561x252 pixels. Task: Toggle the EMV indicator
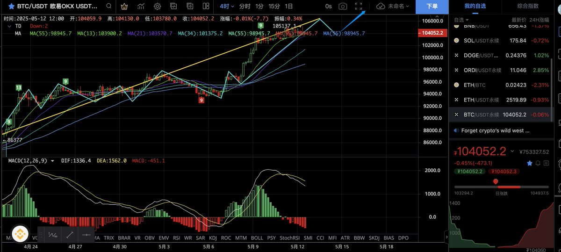pyautogui.click(x=164, y=238)
